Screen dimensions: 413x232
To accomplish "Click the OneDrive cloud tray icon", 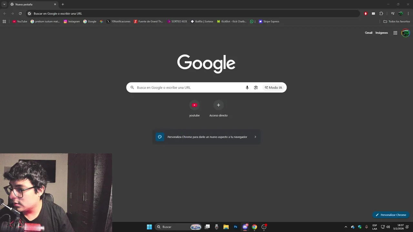I will 353,227.
